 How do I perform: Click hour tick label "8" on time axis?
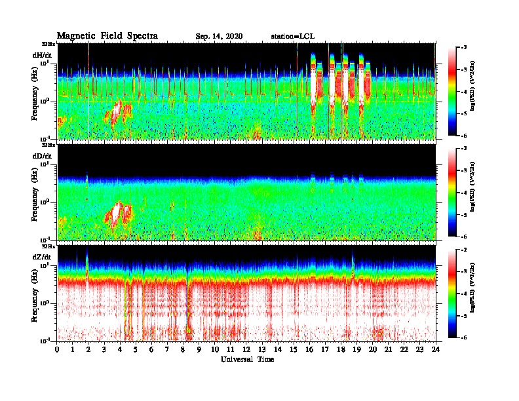click(x=183, y=350)
